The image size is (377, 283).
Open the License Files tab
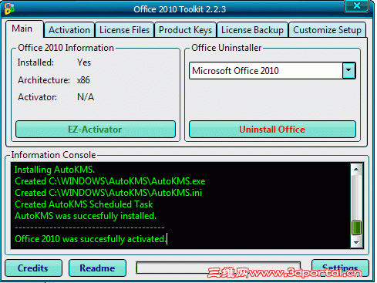pos(124,30)
